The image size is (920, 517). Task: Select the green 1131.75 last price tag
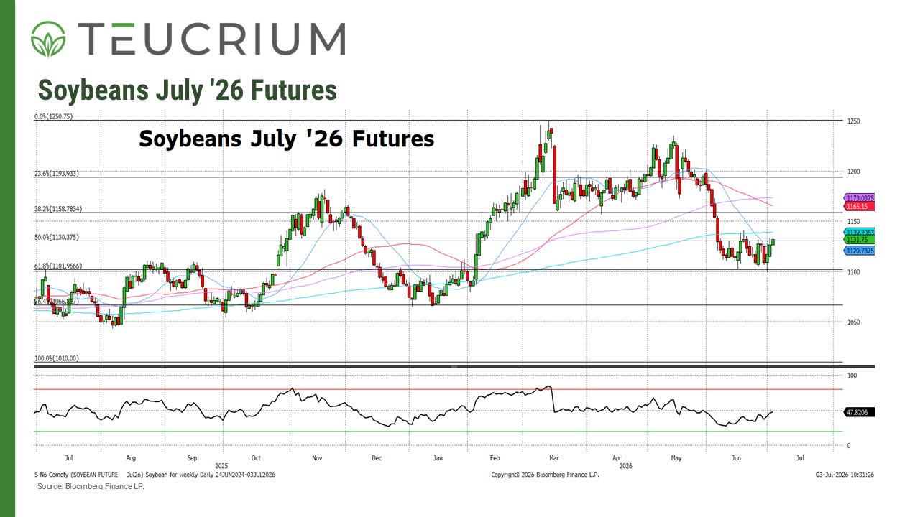point(858,241)
